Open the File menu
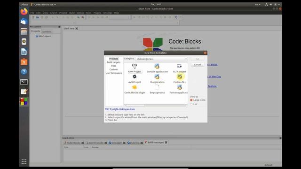The width and height of the screenshot is (301, 169). tap(32, 13)
